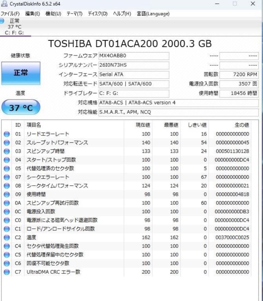Image resolution: width=263 pixels, height=301 pixels.
Task: Click the ファームウェア field showing MX4OABB0
Action: click(x=133, y=56)
